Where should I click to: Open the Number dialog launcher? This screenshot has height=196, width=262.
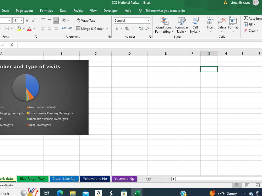[150, 37]
